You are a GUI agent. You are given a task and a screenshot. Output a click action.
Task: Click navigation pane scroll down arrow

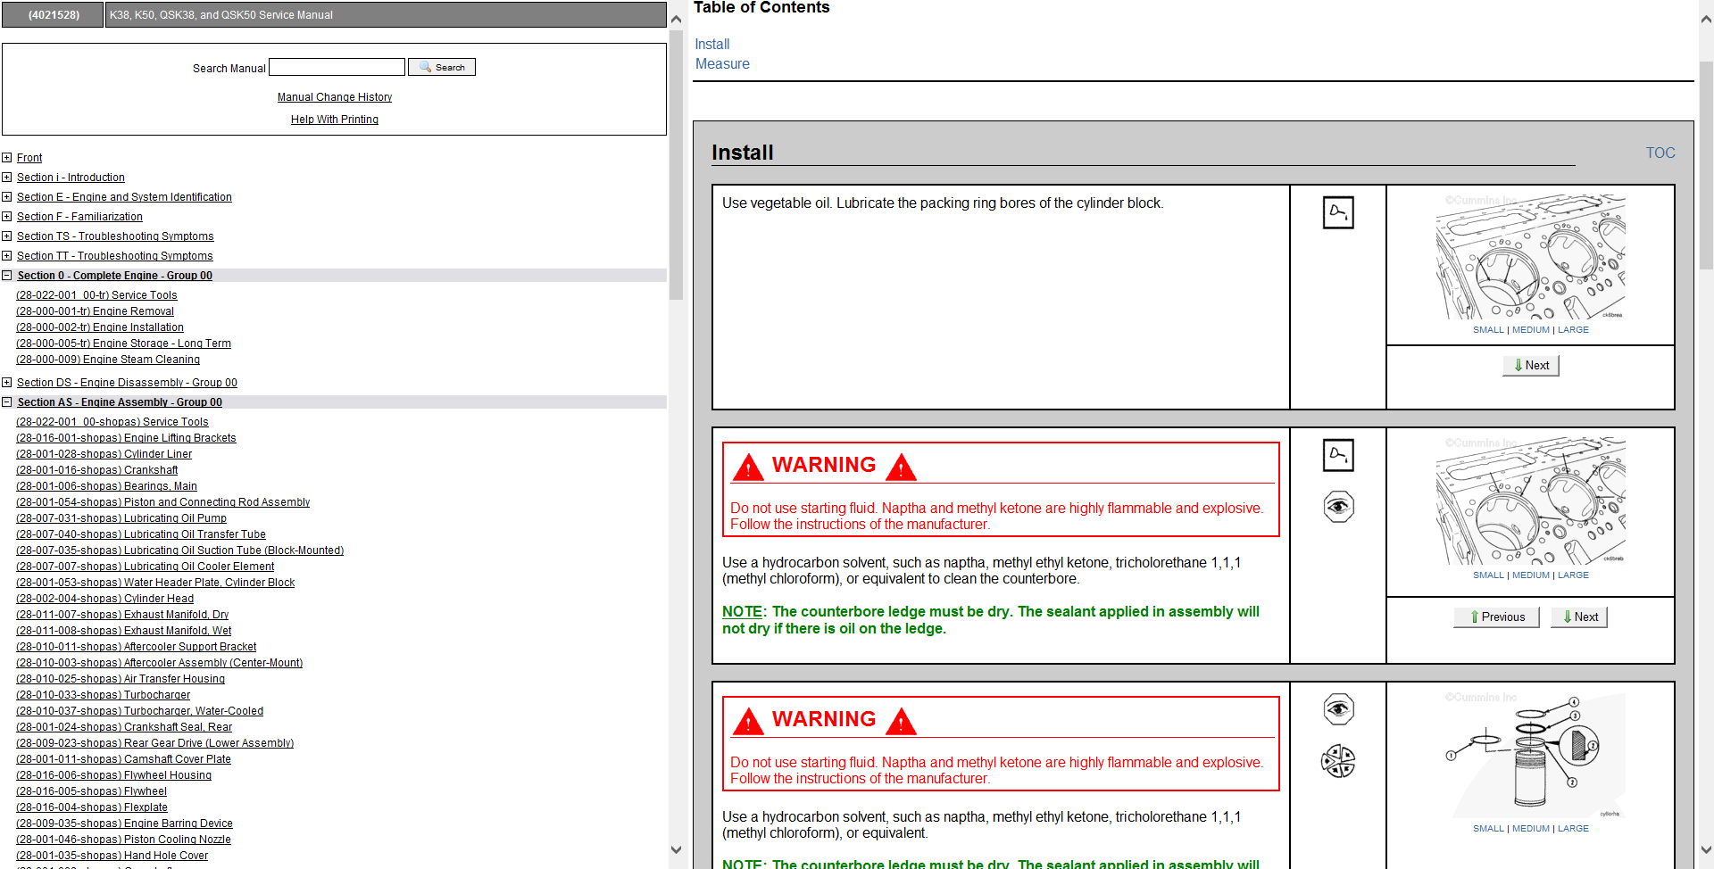pos(676,849)
